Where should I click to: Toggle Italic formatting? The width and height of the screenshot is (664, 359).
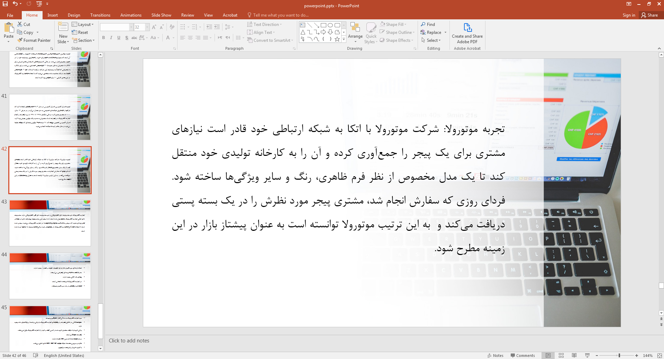(x=111, y=38)
